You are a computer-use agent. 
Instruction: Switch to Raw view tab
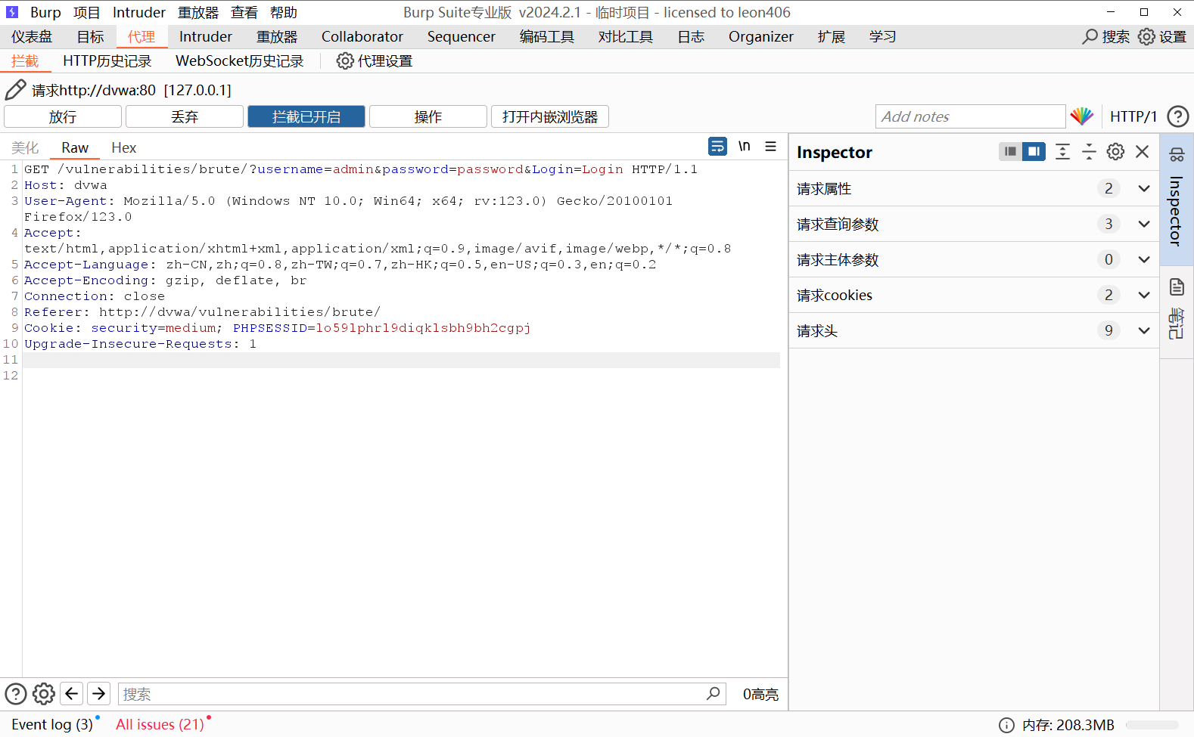(75, 147)
